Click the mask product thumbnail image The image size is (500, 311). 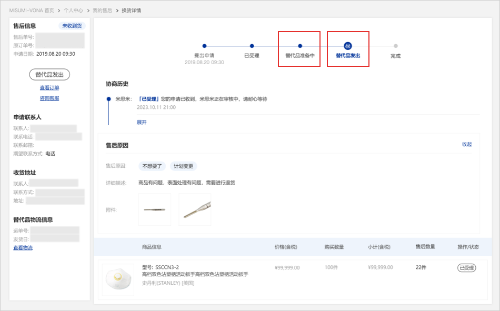[118, 279]
